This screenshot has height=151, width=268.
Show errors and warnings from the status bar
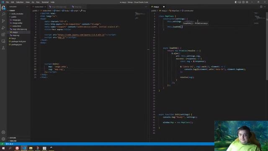pos(9,144)
